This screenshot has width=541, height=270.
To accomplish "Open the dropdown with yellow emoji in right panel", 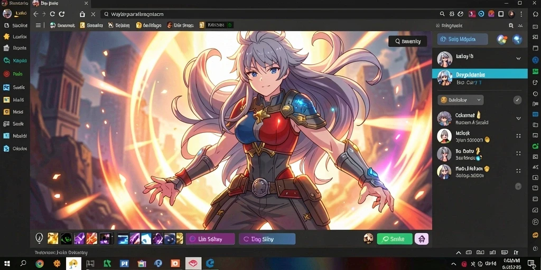I will [461, 100].
